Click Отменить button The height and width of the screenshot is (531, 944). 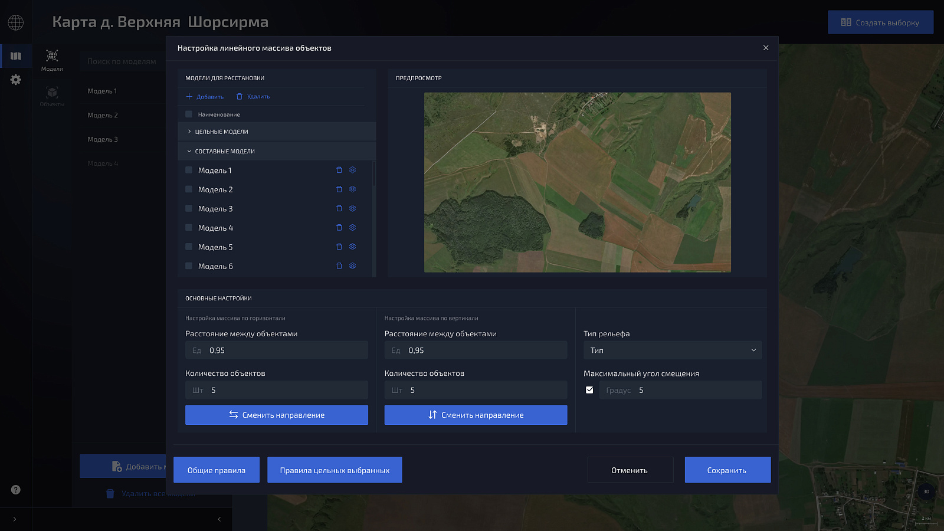(630, 470)
